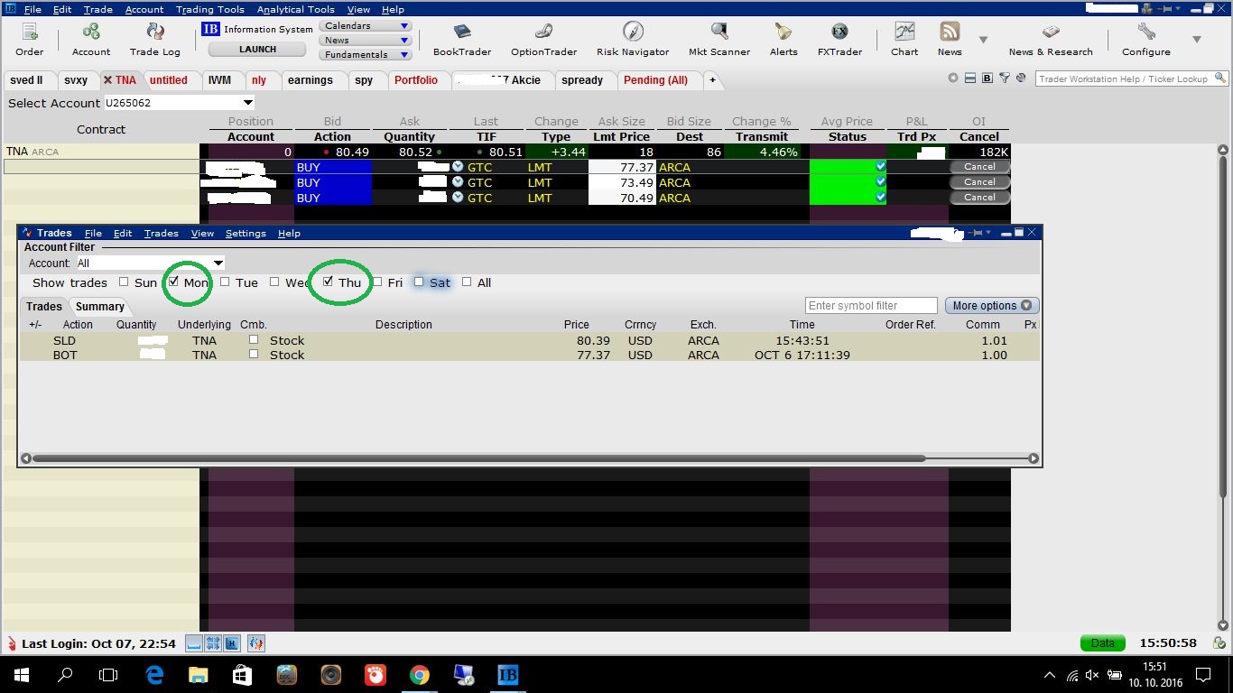This screenshot has width=1233, height=693.
Task: Uncheck the Mon show trades box
Action: (174, 282)
